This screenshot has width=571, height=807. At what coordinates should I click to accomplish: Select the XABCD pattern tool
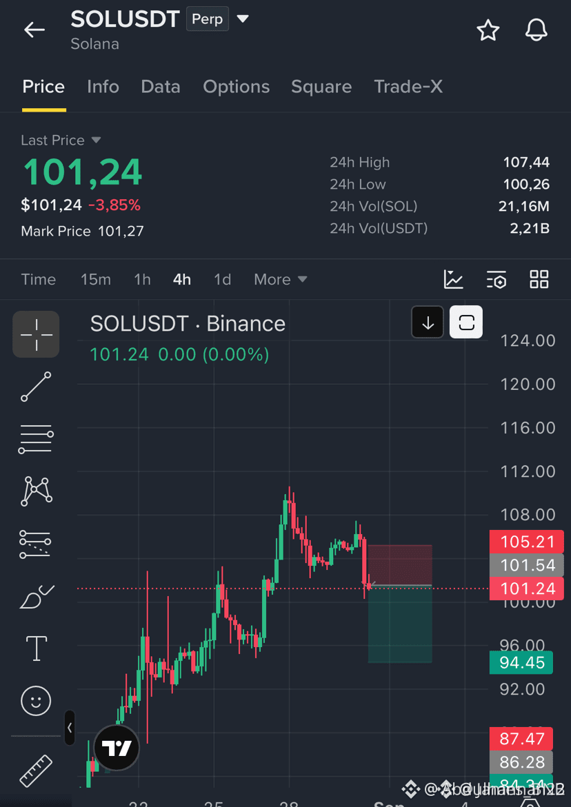click(36, 491)
